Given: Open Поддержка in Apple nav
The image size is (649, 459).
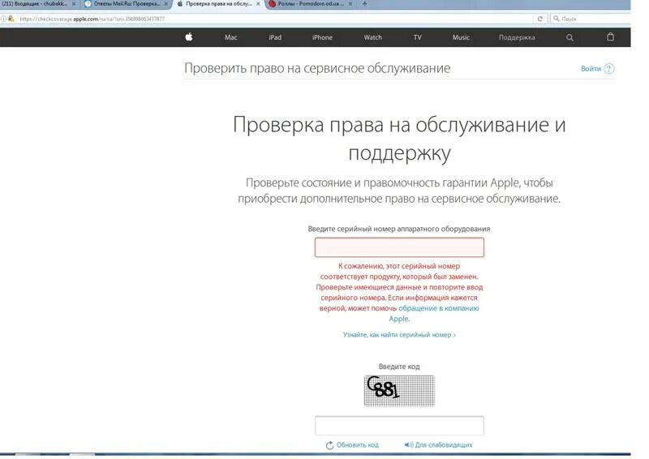Looking at the screenshot, I should click(517, 37).
